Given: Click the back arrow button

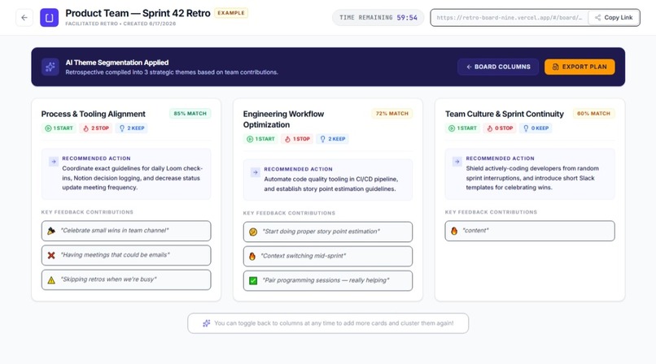Looking at the screenshot, I should pos(24,18).
